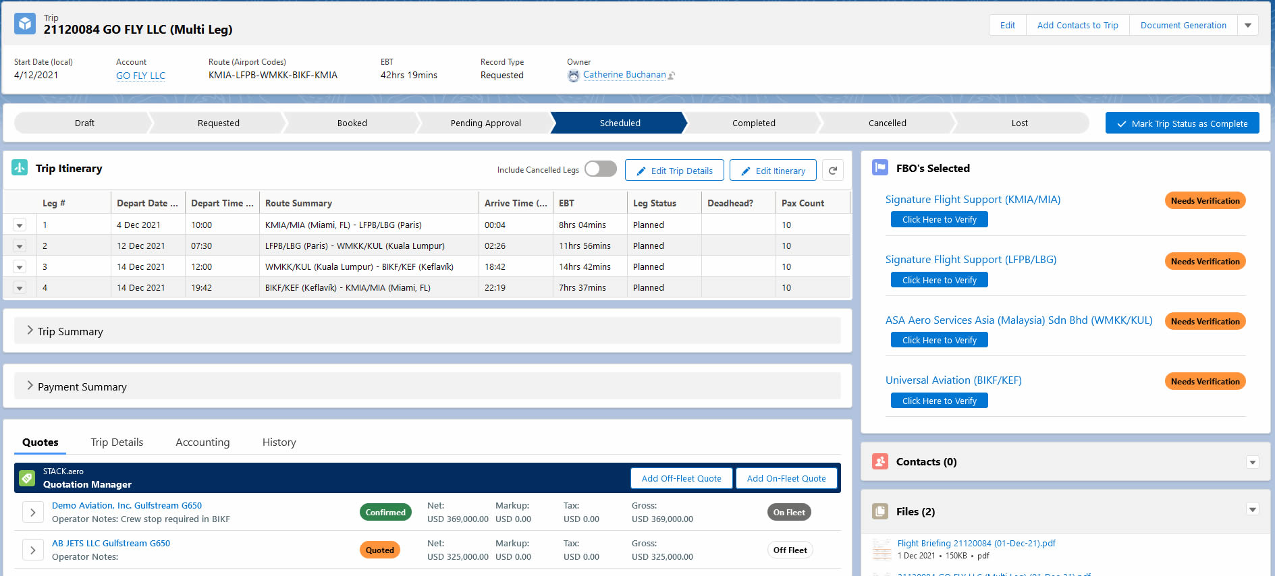This screenshot has width=1275, height=576.
Task: Open row menu for leg 4
Action: (x=20, y=288)
